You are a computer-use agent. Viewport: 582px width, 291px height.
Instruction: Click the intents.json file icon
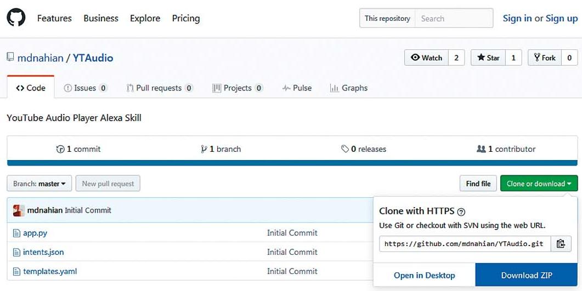click(16, 252)
